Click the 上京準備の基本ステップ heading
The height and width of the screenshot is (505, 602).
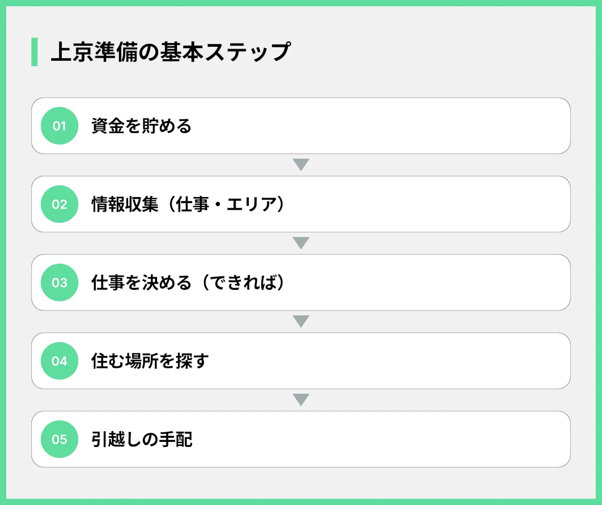171,52
